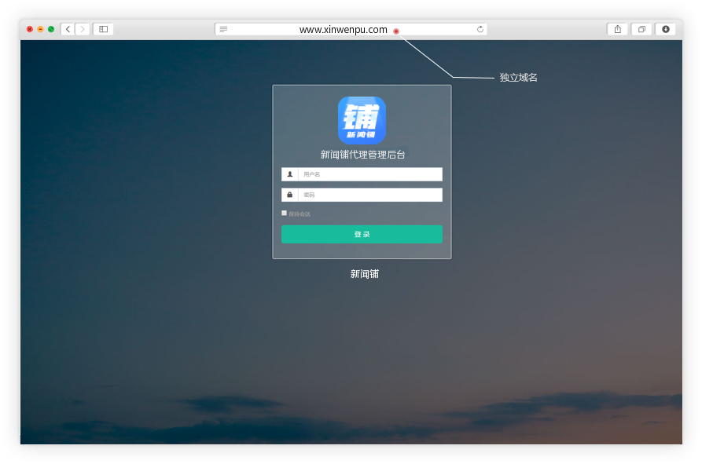The image size is (702, 464).
Task: Enable the 保持会话 checkbox
Action: coord(285,213)
